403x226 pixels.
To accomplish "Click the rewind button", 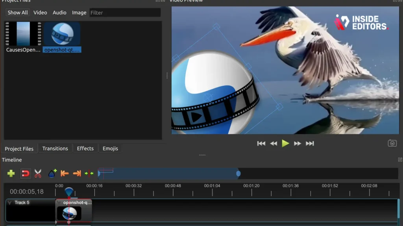I will 274,144.
